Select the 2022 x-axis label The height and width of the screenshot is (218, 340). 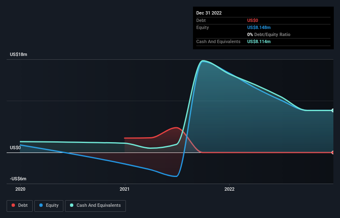[x=229, y=189]
